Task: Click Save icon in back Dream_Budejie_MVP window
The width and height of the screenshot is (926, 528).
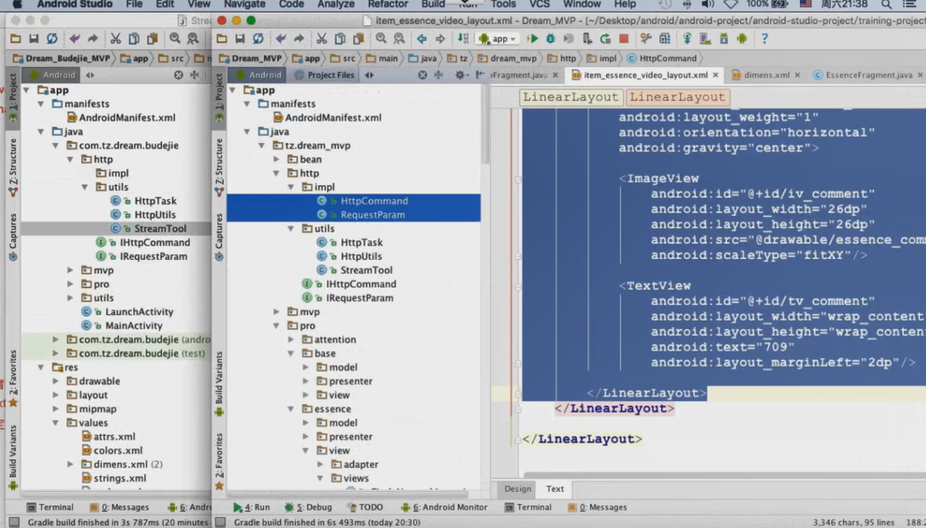Action: (33, 38)
